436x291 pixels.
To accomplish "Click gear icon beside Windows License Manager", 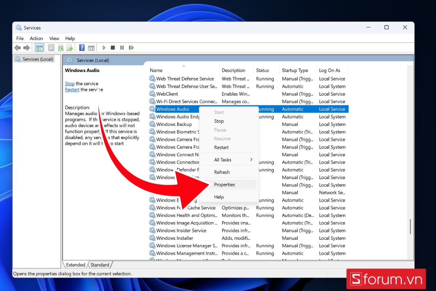I will (x=152, y=246).
